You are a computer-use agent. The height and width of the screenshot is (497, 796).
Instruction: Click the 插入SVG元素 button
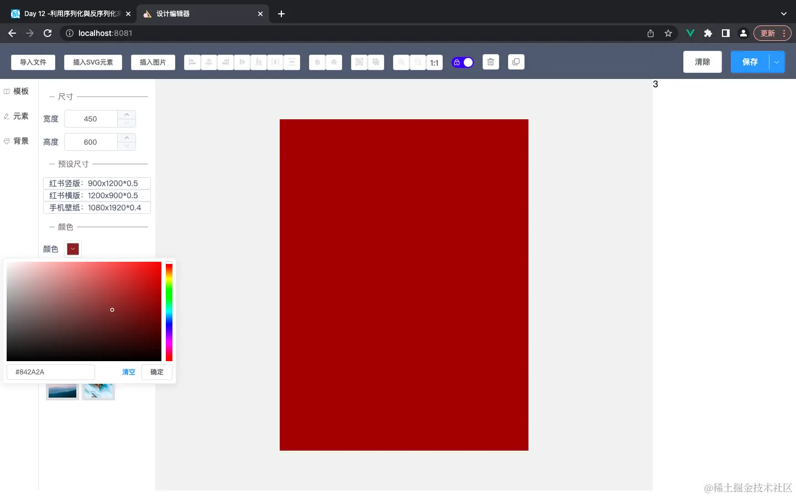click(93, 62)
